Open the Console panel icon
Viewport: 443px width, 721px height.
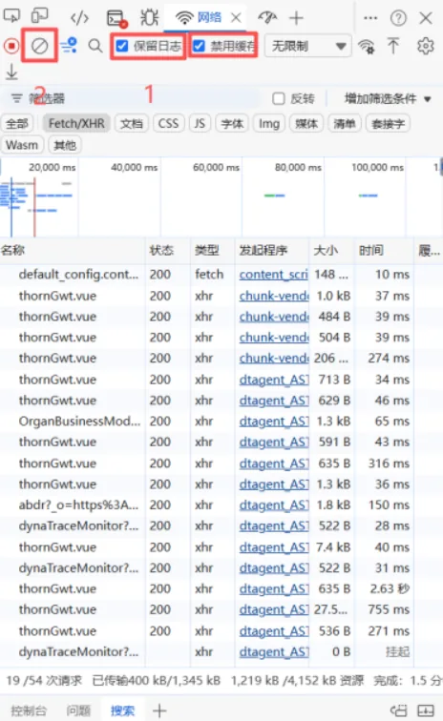[116, 18]
